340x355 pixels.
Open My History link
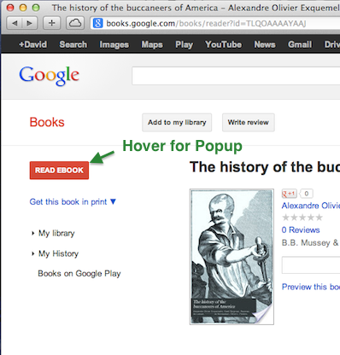tap(58, 253)
